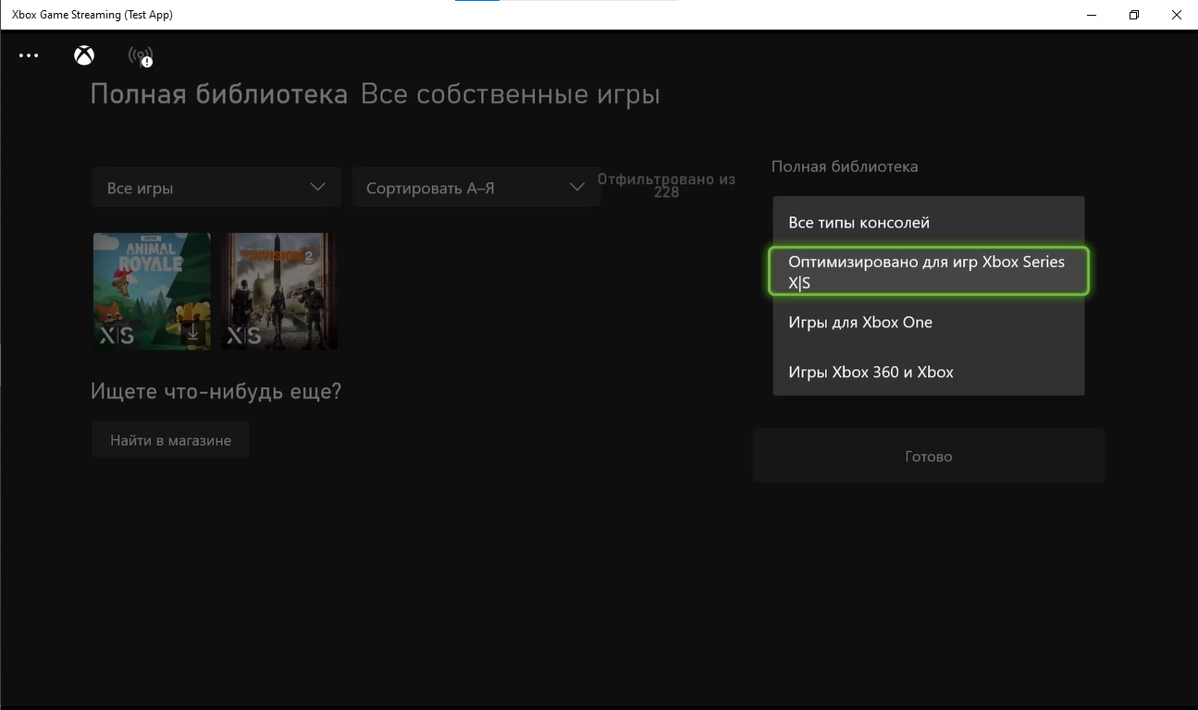1198x710 pixels.
Task: Click 'Полная библиотека' label above filter list
Action: click(845, 166)
